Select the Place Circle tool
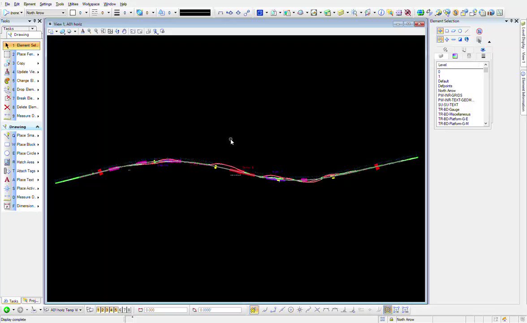 point(21,153)
